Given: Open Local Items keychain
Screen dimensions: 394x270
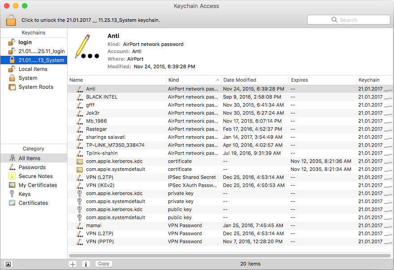Looking at the screenshot, I should (x=33, y=69).
